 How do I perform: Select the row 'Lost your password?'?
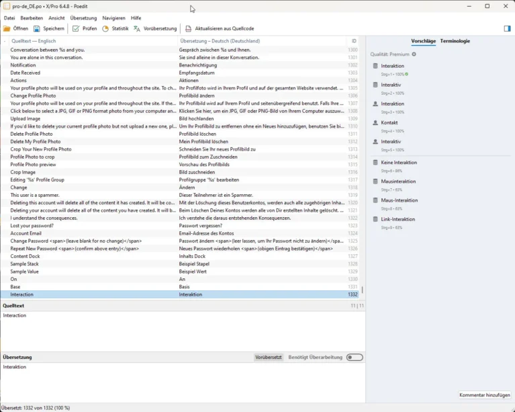pyautogui.click(x=180, y=226)
